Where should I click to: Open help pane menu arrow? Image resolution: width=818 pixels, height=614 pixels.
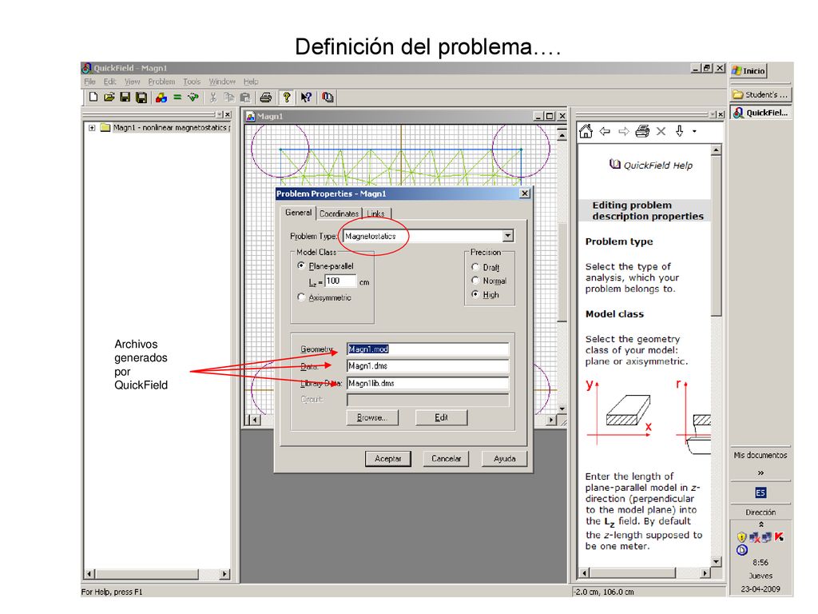713,114
